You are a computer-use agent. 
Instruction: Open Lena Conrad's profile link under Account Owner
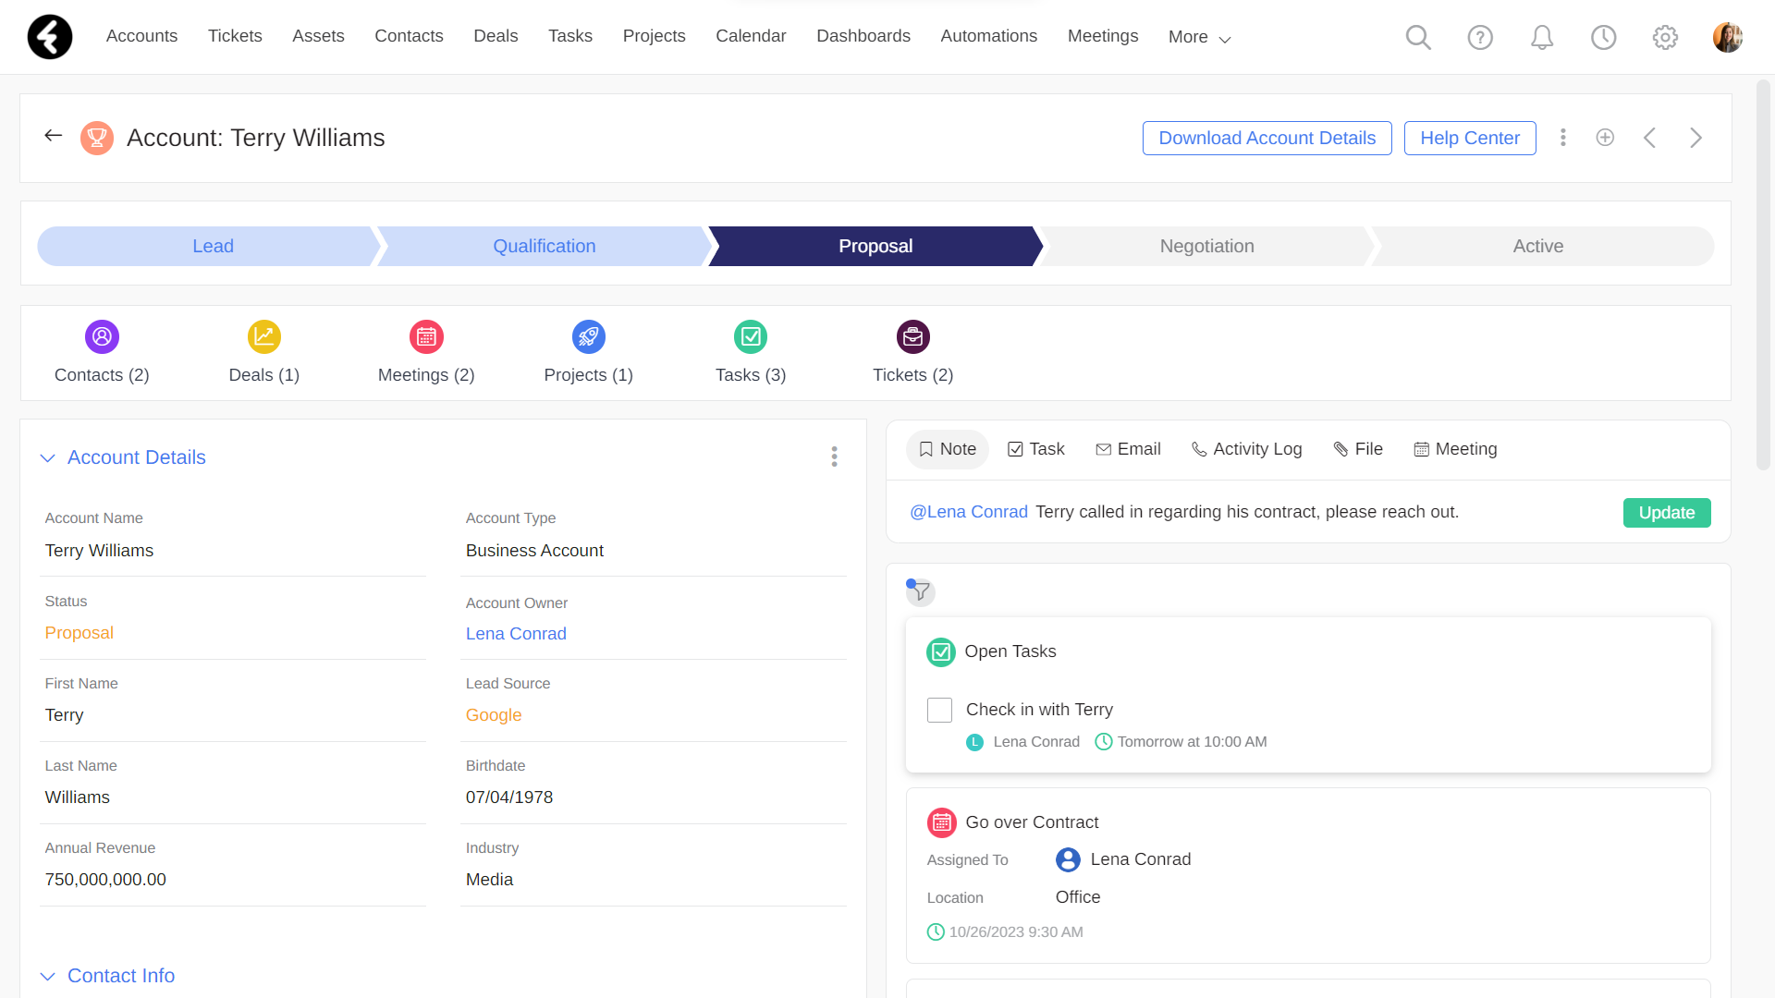[516, 634]
